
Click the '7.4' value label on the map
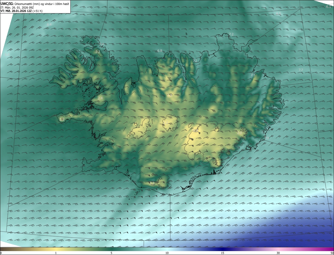tap(102, 44)
